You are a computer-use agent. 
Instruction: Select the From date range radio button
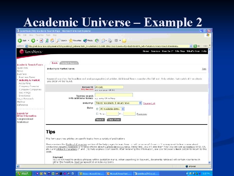(x=97, y=114)
